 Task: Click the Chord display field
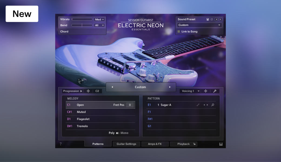pos(82,32)
